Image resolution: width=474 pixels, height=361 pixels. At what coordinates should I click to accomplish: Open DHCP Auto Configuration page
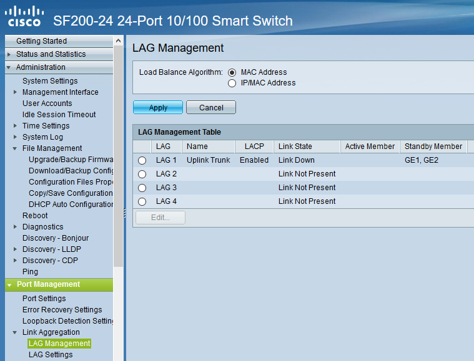coord(71,205)
